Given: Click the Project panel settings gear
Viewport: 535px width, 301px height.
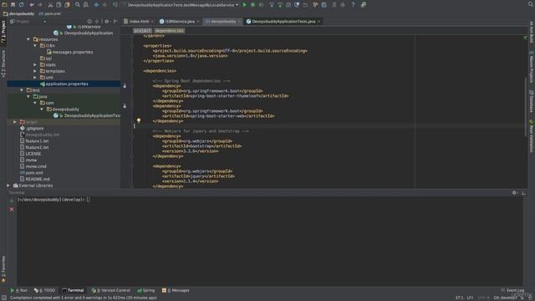Looking at the screenshot, I should pos(106,21).
